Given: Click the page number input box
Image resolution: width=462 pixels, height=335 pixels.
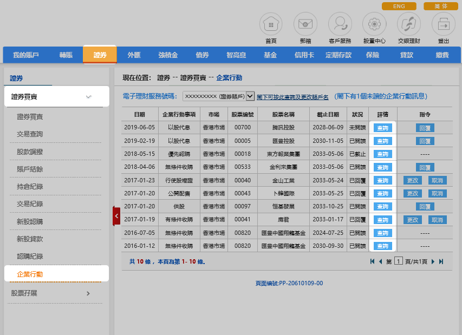Looking at the screenshot, I should pyautogui.click(x=398, y=261).
